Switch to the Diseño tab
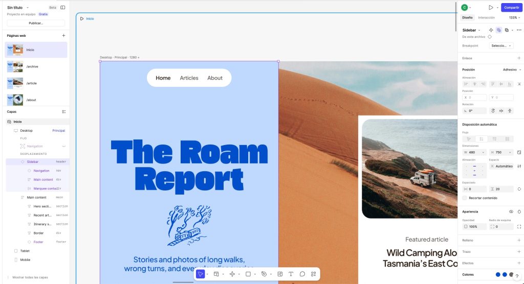Image resolution: width=524 pixels, height=284 pixels. (x=467, y=18)
